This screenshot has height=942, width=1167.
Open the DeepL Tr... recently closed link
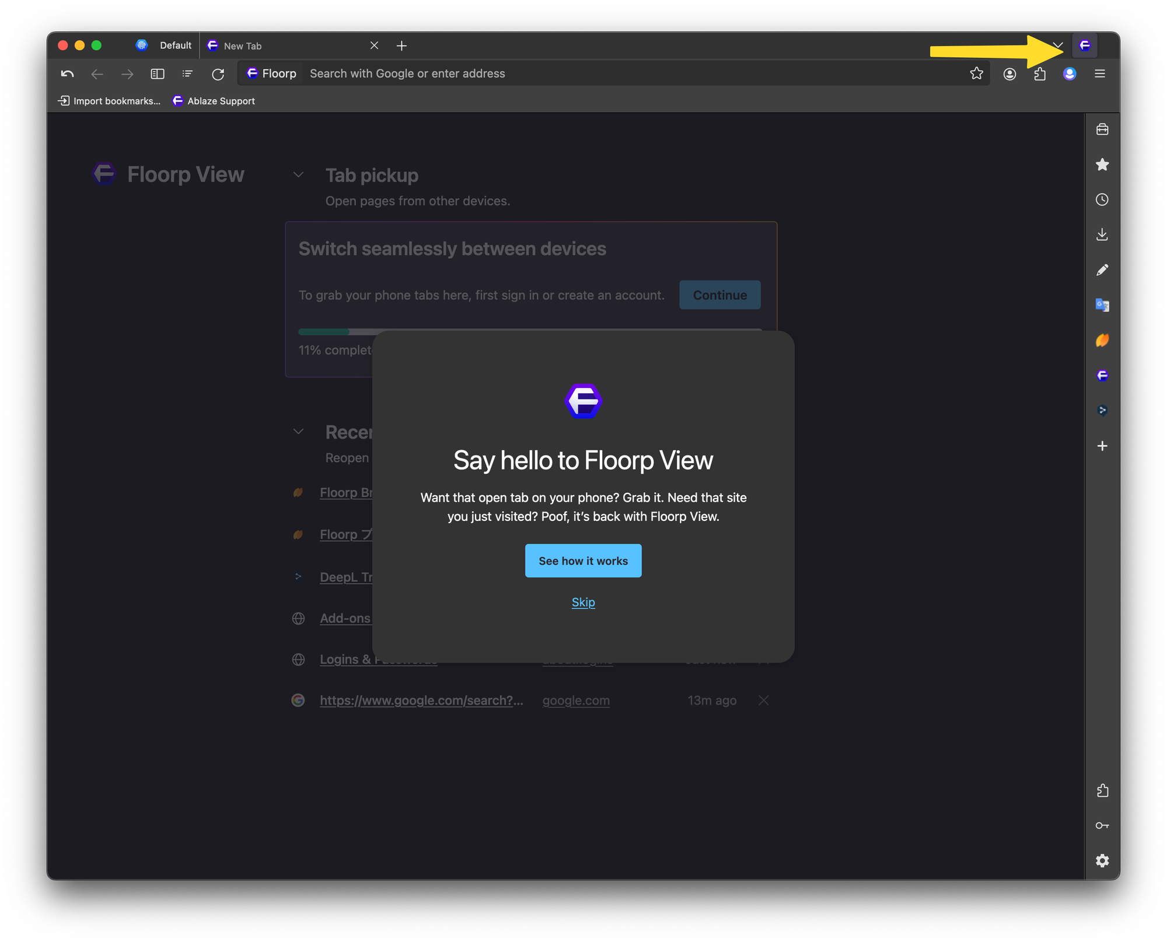(x=346, y=577)
